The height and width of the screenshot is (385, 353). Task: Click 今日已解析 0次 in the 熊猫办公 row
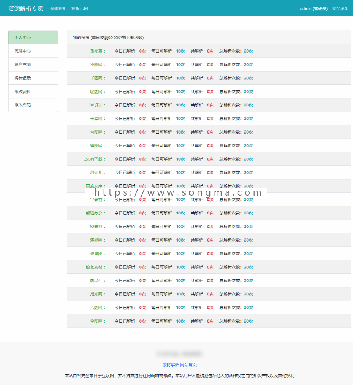pyautogui.click(x=130, y=213)
